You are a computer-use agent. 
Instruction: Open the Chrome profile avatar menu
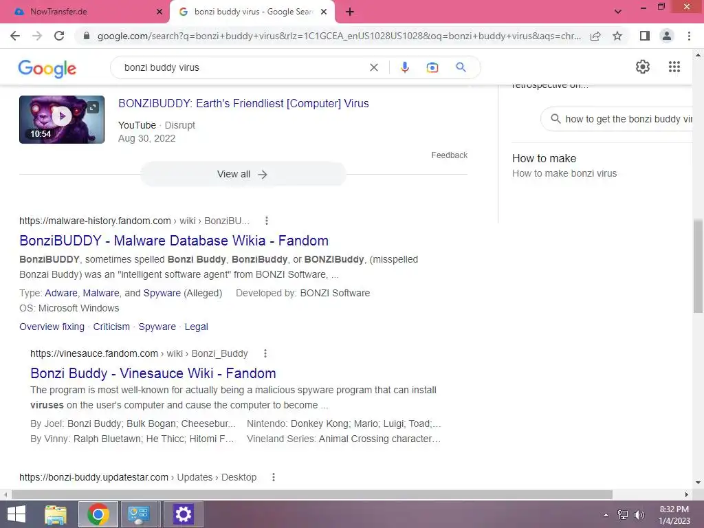point(667,36)
